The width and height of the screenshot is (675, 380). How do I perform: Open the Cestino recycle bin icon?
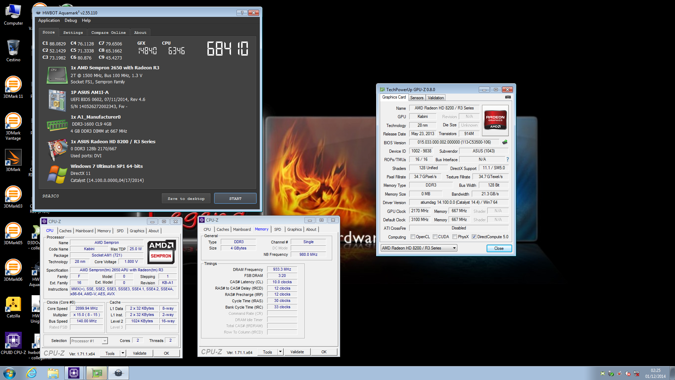13,51
